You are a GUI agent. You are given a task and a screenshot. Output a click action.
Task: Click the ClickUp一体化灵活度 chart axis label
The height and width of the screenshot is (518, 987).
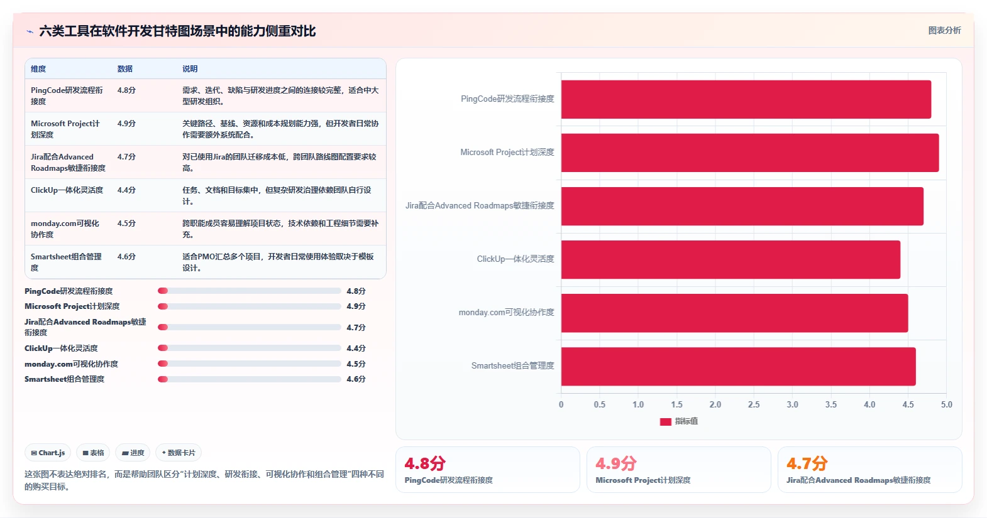(516, 259)
